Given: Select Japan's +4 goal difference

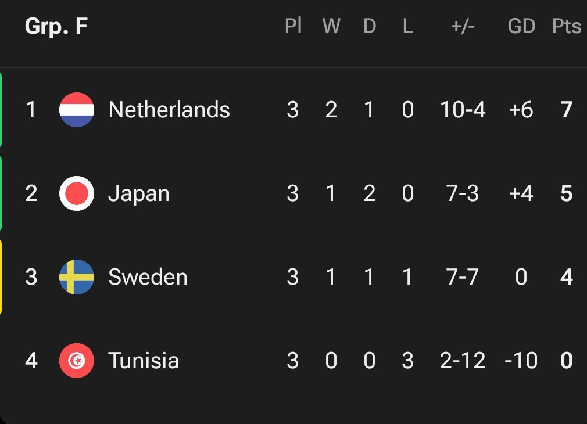Looking at the screenshot, I should [521, 193].
